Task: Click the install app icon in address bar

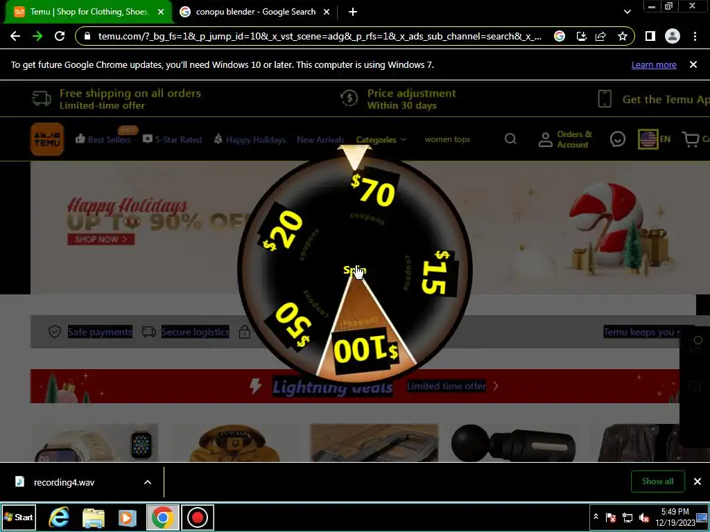Action: click(x=582, y=36)
